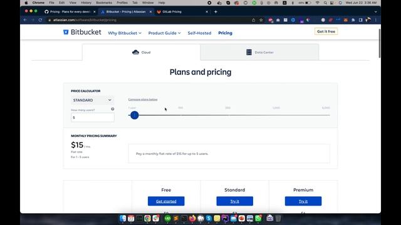Click the Pricing nav link

click(226, 33)
